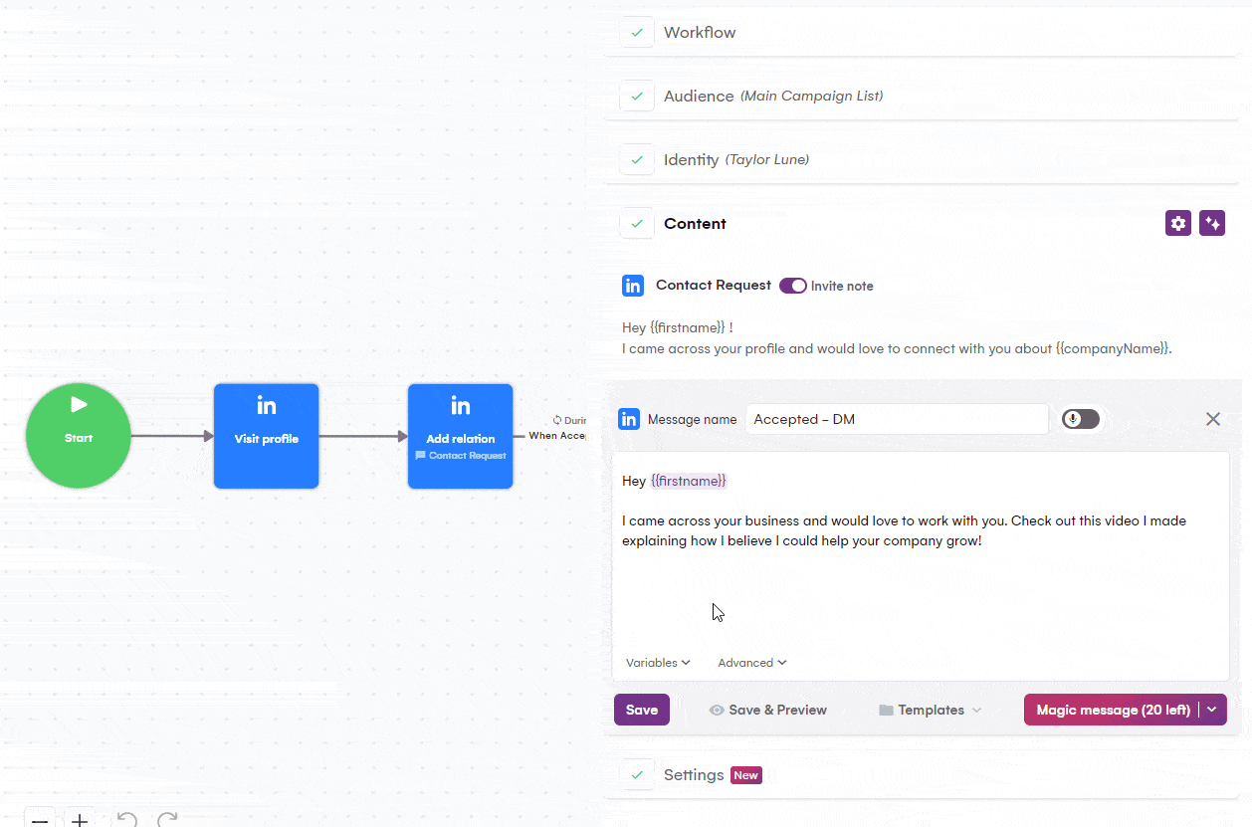Select the Visit profile LinkedIn node
Image resolution: width=1252 pixels, height=827 pixels.
pyautogui.click(x=267, y=436)
